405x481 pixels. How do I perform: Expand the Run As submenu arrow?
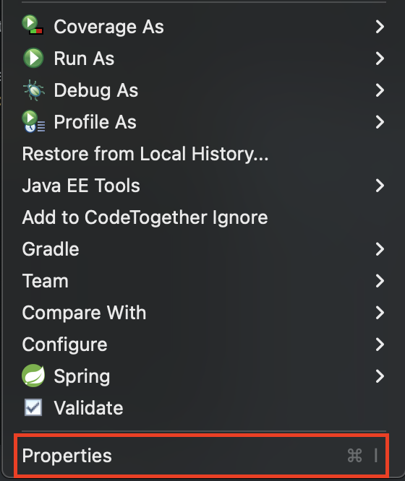(x=380, y=58)
